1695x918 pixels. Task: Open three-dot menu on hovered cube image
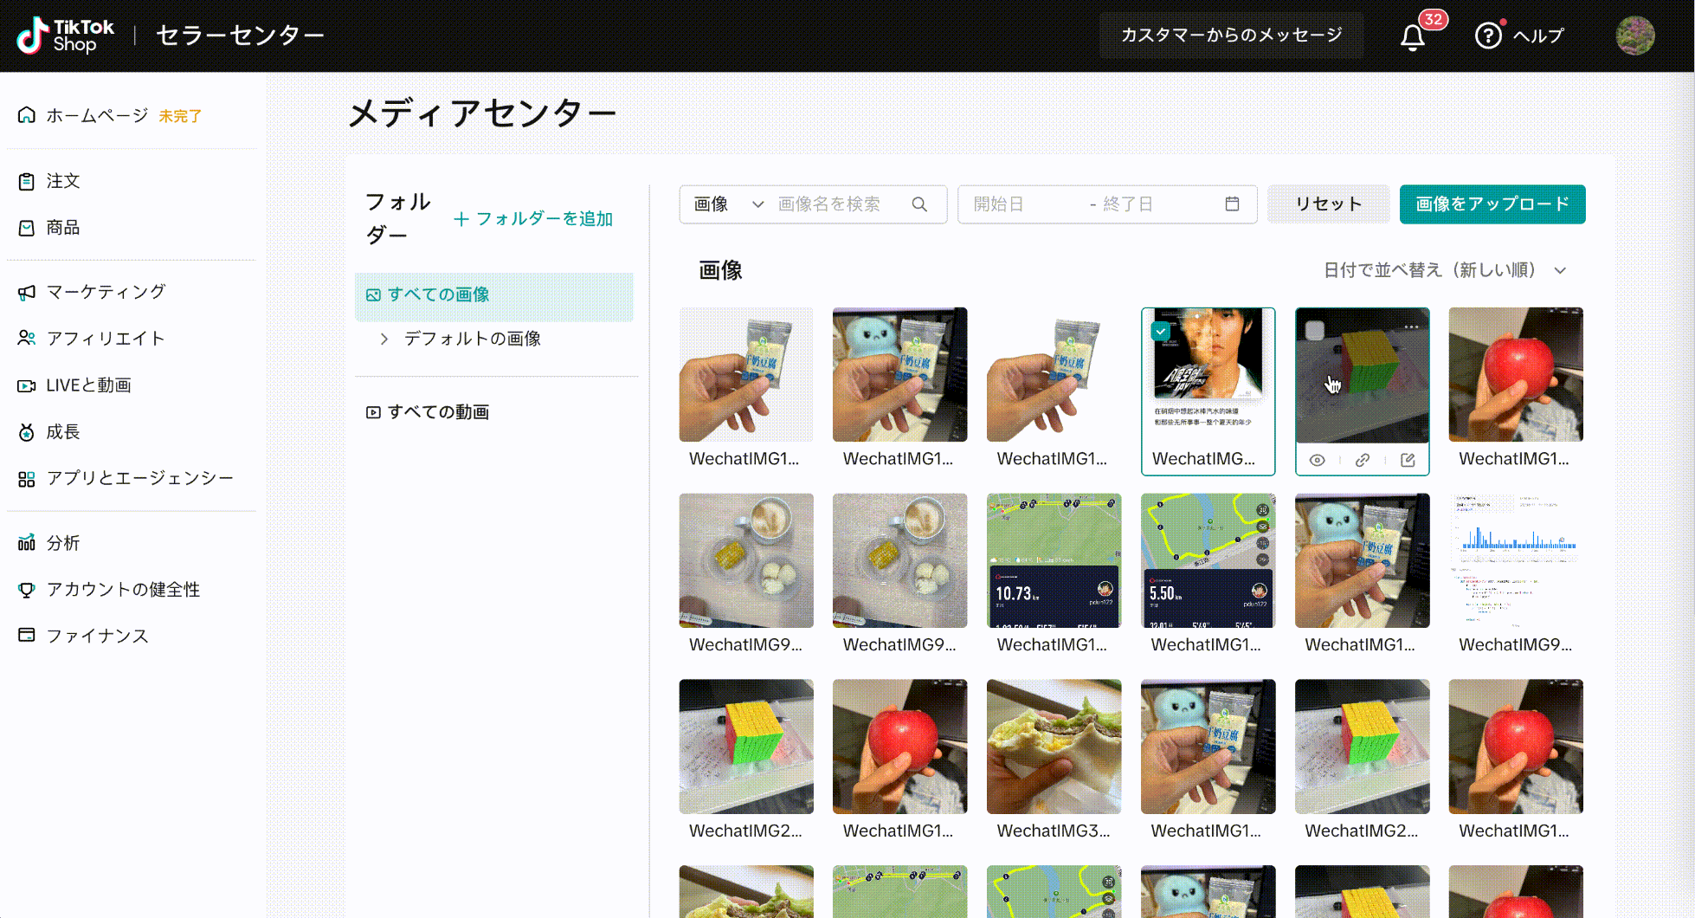click(x=1411, y=326)
